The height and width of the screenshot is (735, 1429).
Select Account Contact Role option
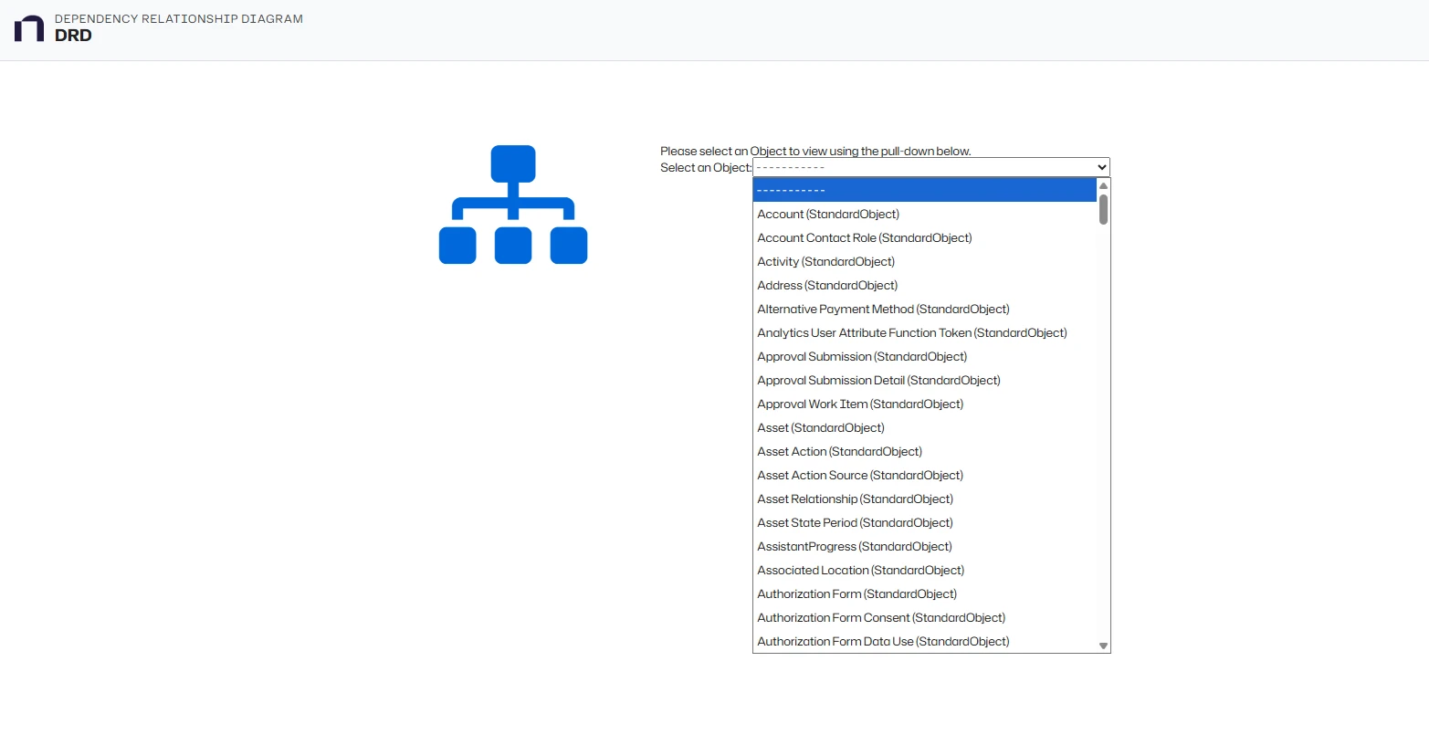point(864,237)
